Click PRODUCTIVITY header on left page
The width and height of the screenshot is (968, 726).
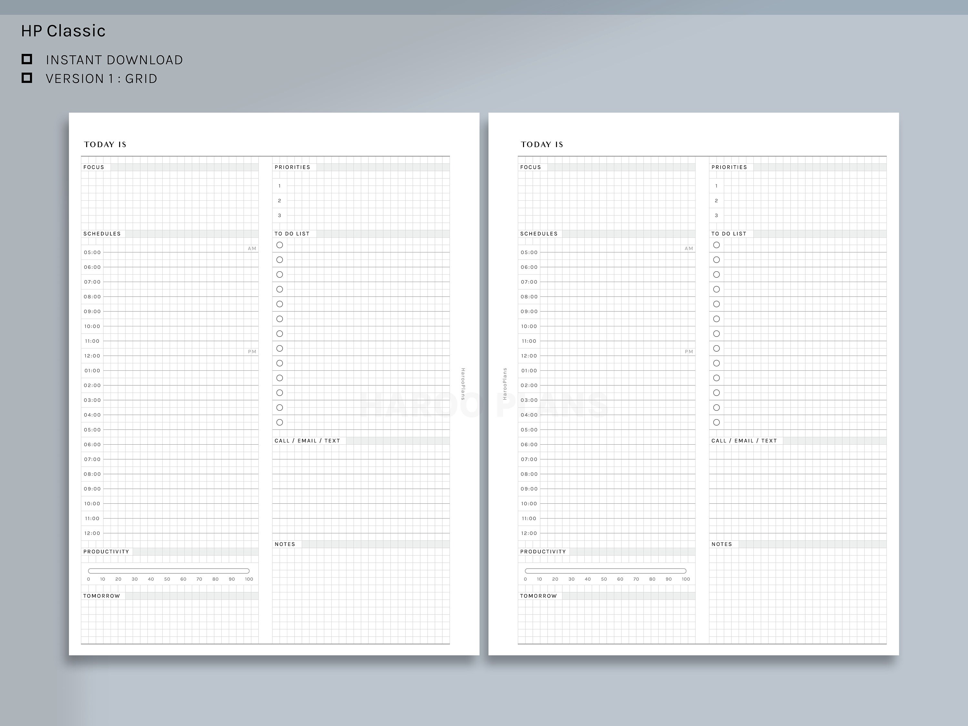point(106,552)
